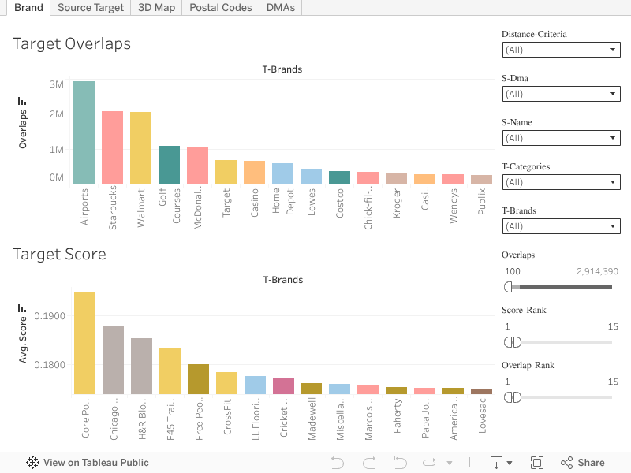Select the Airports bar in Target Overlaps
Screen dimensions: 631x473
pos(84,132)
